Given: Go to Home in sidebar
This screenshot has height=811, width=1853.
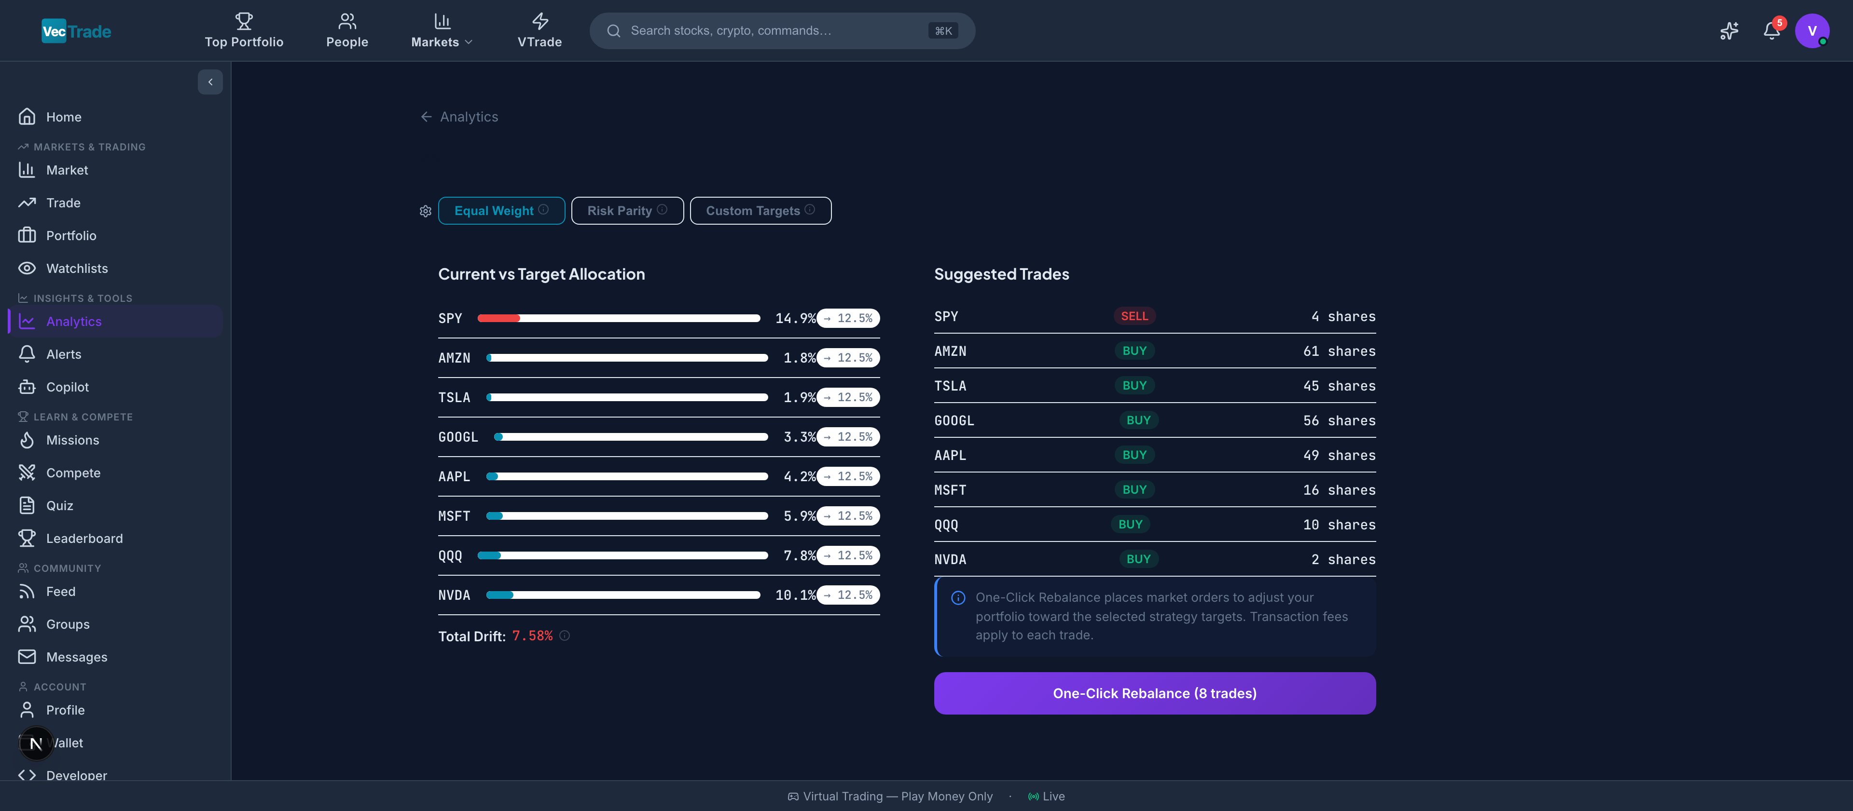Looking at the screenshot, I should click(x=115, y=117).
